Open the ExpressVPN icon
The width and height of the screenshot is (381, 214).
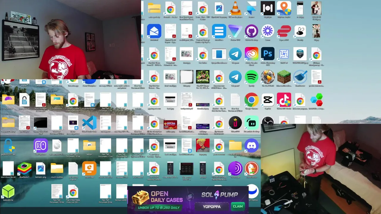(284, 31)
